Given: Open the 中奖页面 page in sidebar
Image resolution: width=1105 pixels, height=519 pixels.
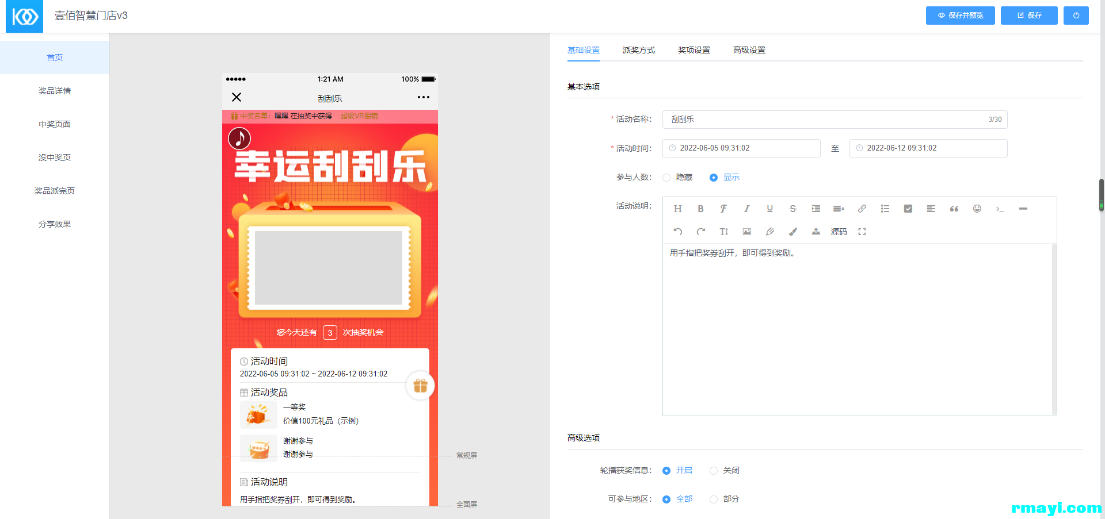Looking at the screenshot, I should [55, 124].
